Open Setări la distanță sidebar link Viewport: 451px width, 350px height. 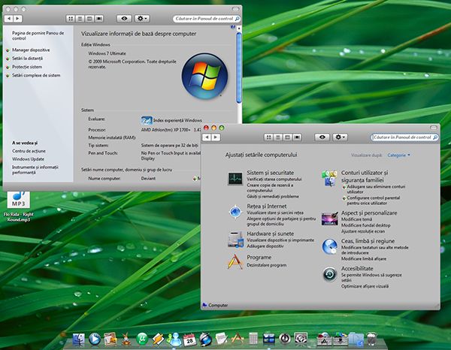click(x=27, y=59)
